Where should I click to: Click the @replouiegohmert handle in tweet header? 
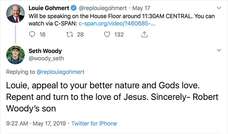point(103,8)
